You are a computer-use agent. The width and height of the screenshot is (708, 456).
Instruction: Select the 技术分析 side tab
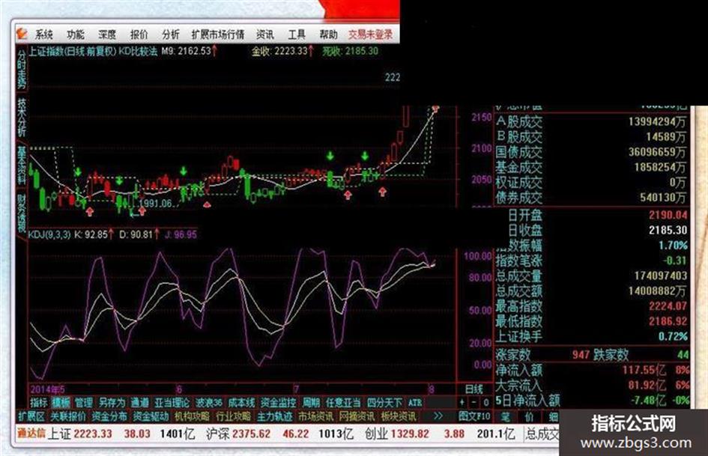[x=21, y=118]
